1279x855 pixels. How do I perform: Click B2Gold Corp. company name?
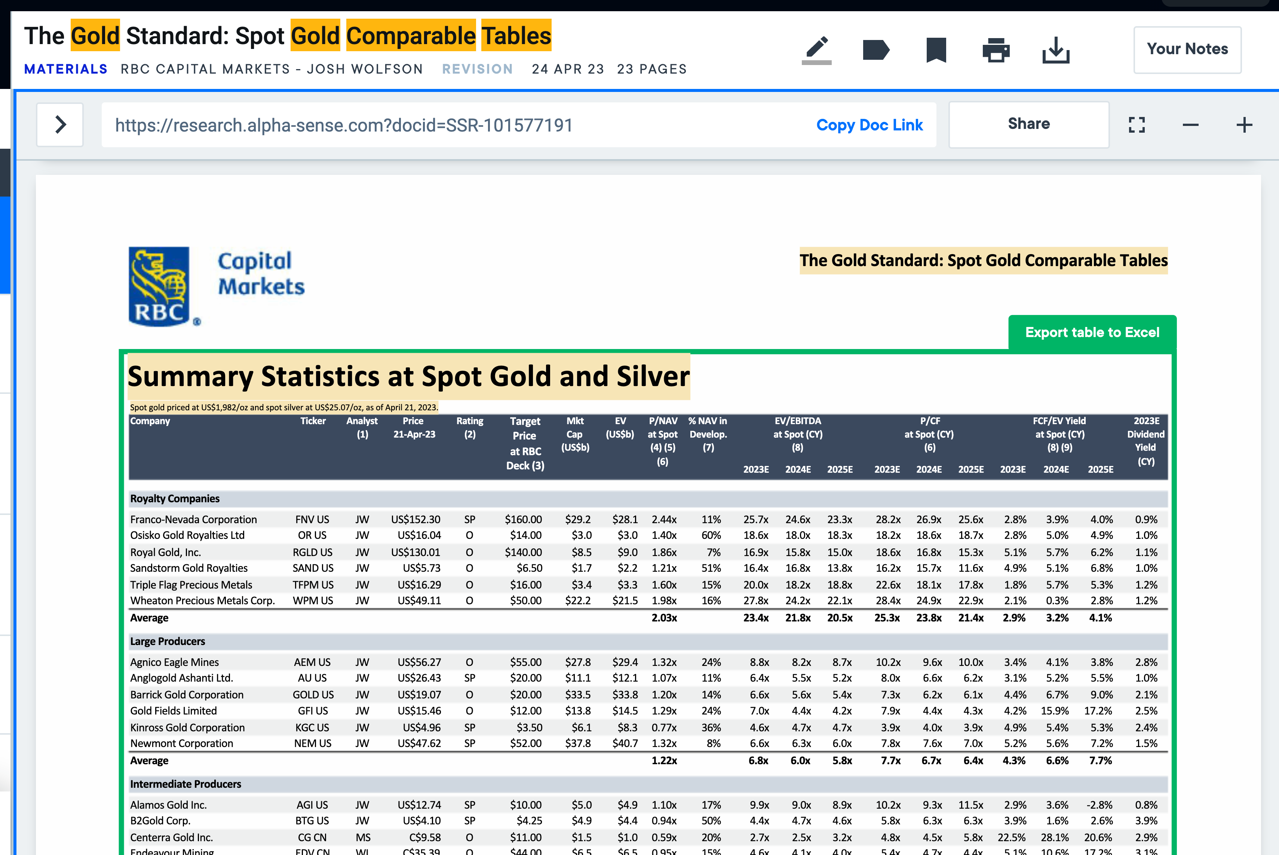tap(160, 821)
